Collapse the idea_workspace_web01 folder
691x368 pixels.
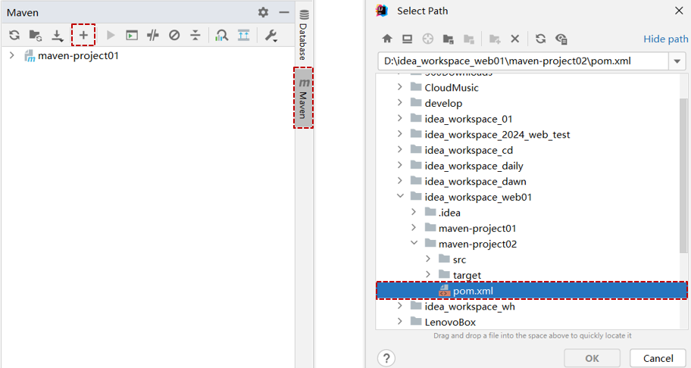pos(400,197)
